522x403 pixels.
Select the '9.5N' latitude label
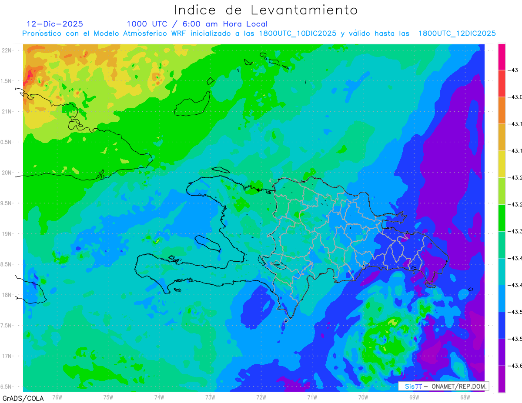pos(7,203)
